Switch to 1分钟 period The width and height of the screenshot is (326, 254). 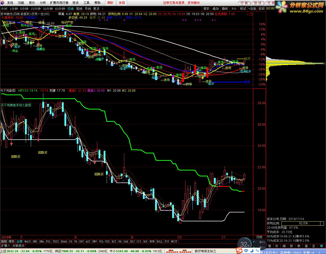click(x=14, y=9)
